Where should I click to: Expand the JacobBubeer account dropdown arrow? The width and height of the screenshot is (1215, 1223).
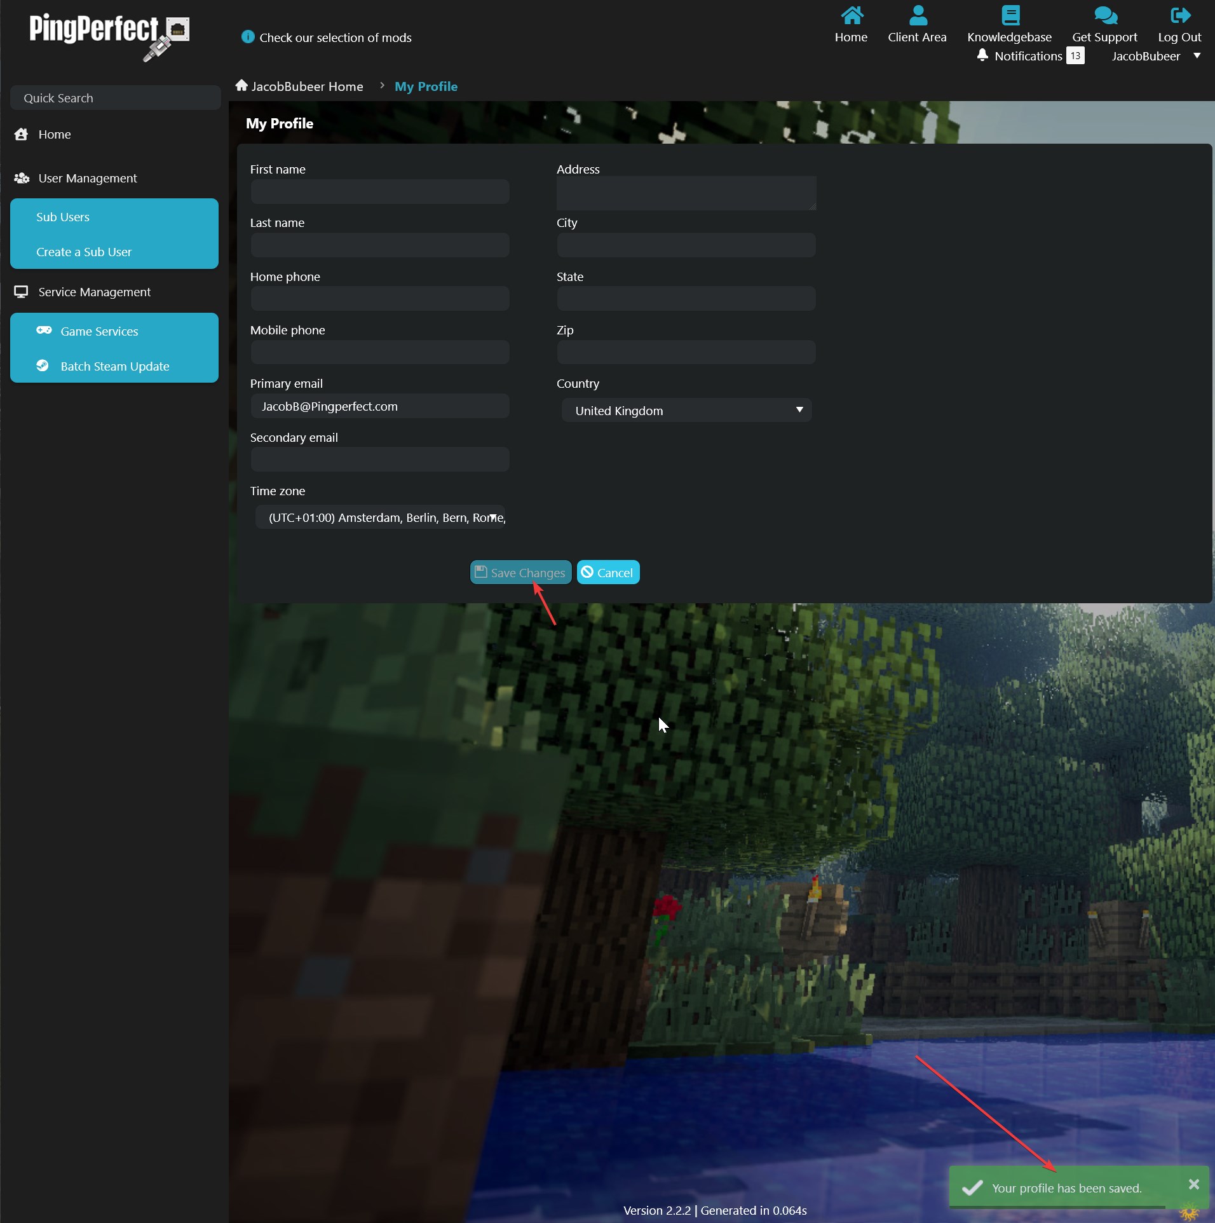coord(1197,56)
